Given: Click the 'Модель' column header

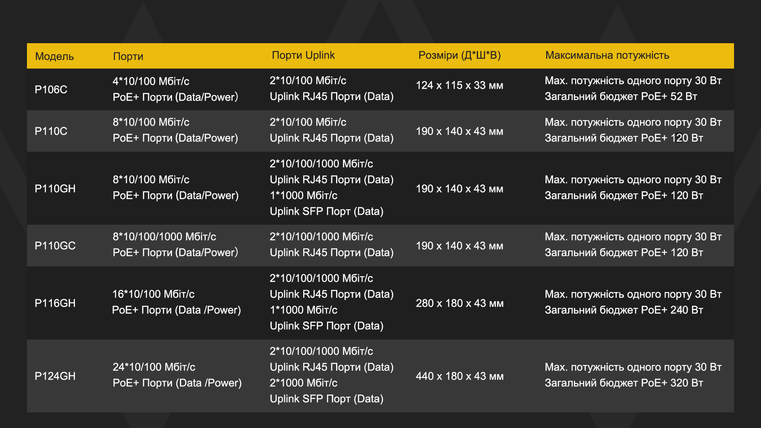Looking at the screenshot, I should 54,56.
